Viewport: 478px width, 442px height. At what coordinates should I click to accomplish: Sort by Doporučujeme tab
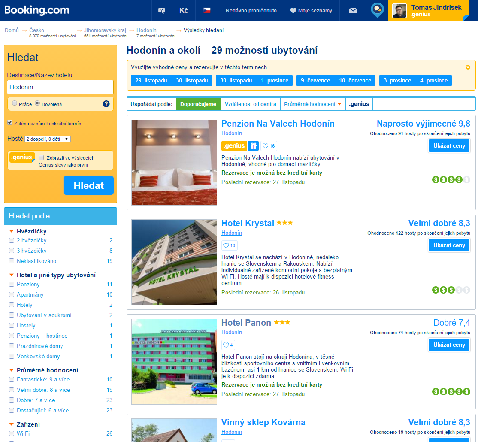click(x=198, y=104)
